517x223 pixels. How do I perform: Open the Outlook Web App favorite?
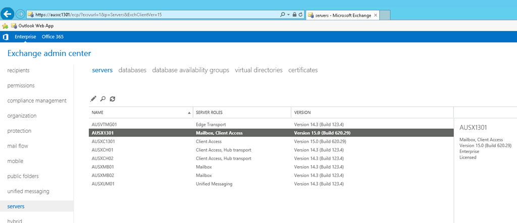coord(32,26)
